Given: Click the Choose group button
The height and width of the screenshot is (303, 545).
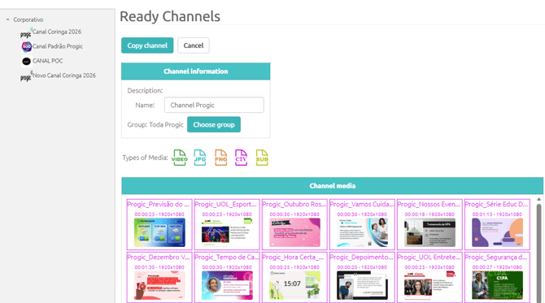Looking at the screenshot, I should 214,124.
